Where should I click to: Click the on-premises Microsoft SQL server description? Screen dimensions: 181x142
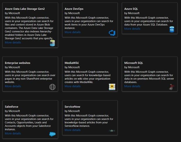[149, 77]
